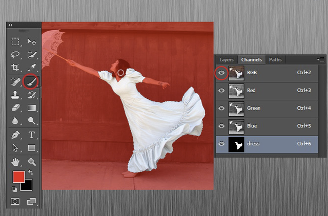Image resolution: width=328 pixels, height=216 pixels.
Task: Pick the Lasso tool
Action: (15, 55)
